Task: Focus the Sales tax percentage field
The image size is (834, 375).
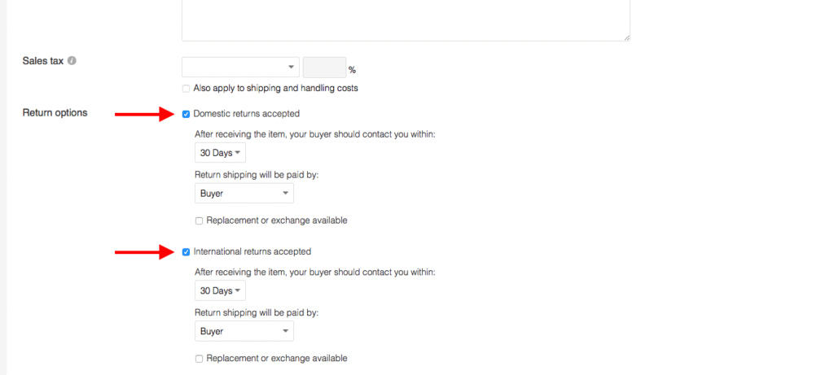Action: tap(324, 68)
